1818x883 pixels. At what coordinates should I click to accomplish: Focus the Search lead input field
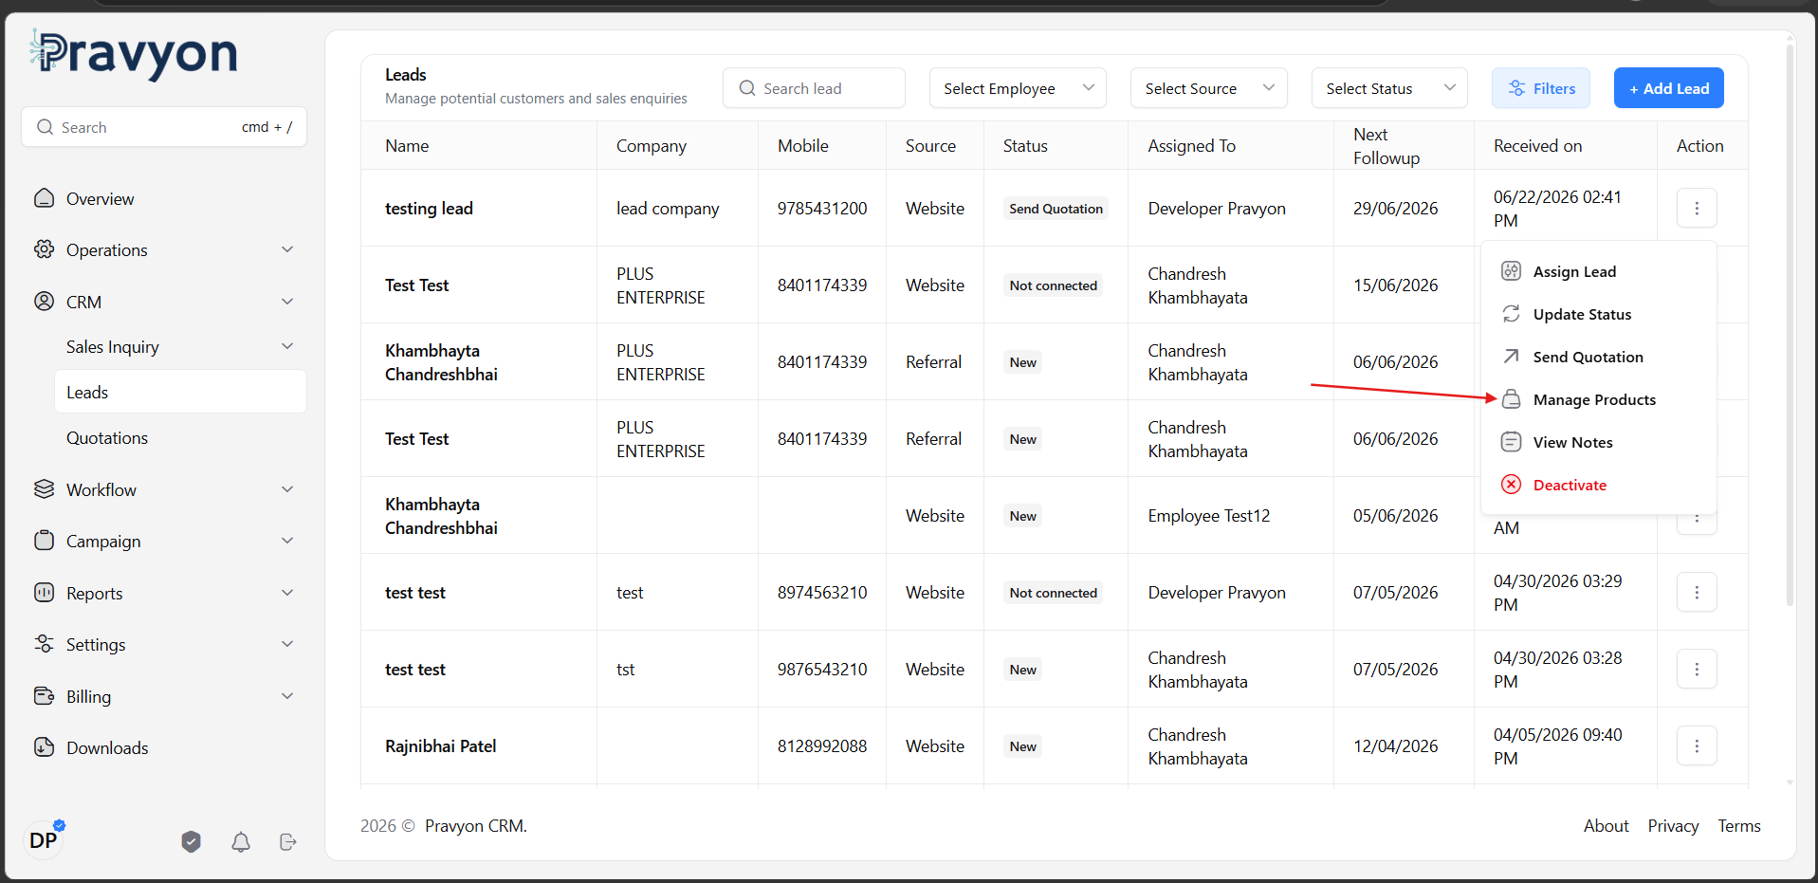pos(814,88)
